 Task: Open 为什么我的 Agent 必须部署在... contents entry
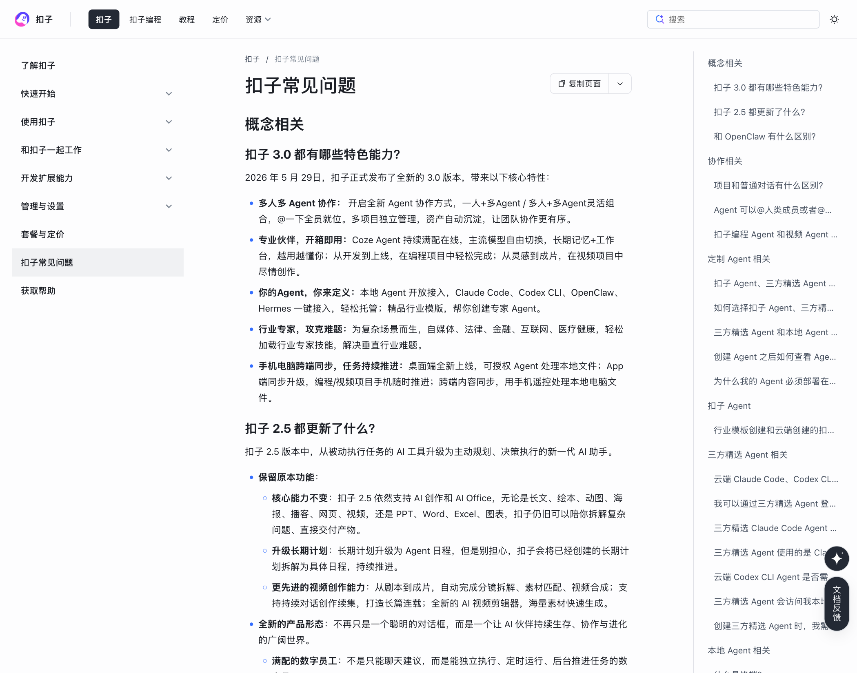pyautogui.click(x=775, y=381)
